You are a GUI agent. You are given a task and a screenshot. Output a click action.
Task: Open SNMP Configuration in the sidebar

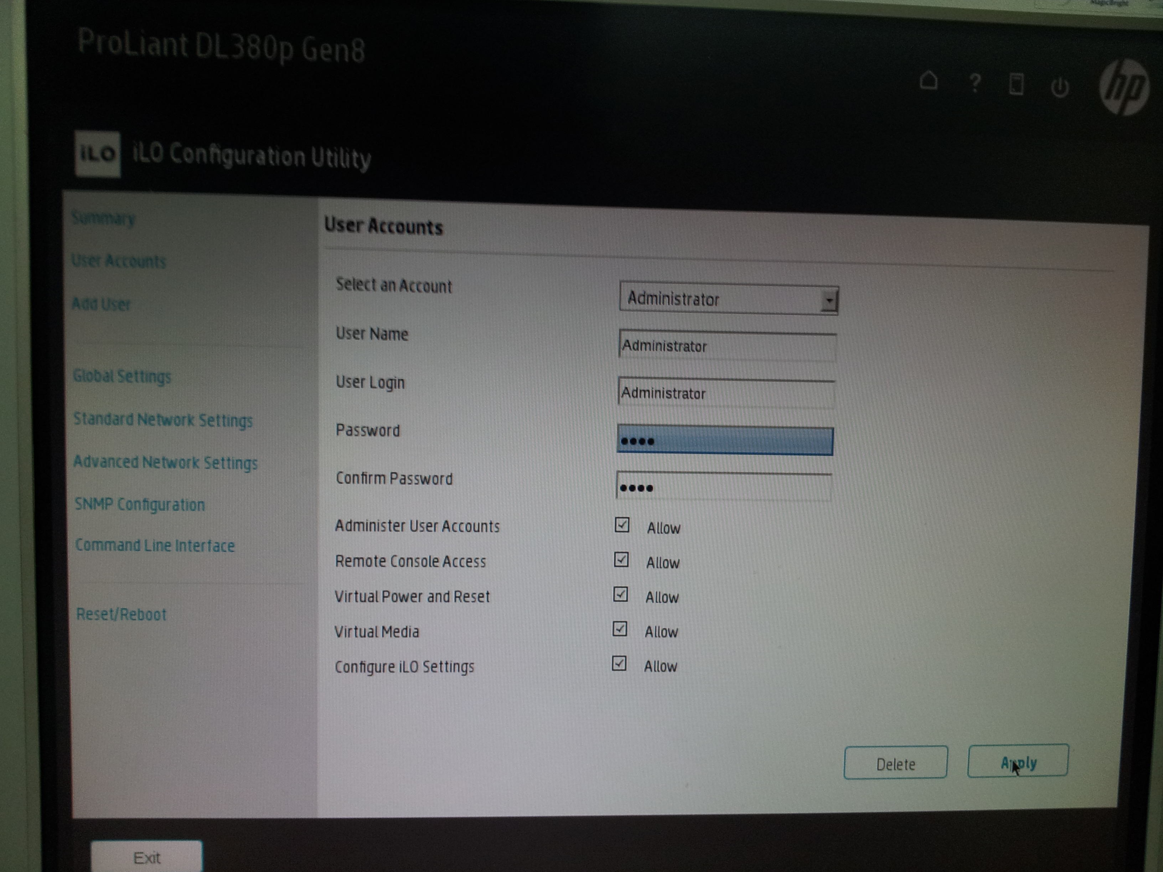pos(140,505)
